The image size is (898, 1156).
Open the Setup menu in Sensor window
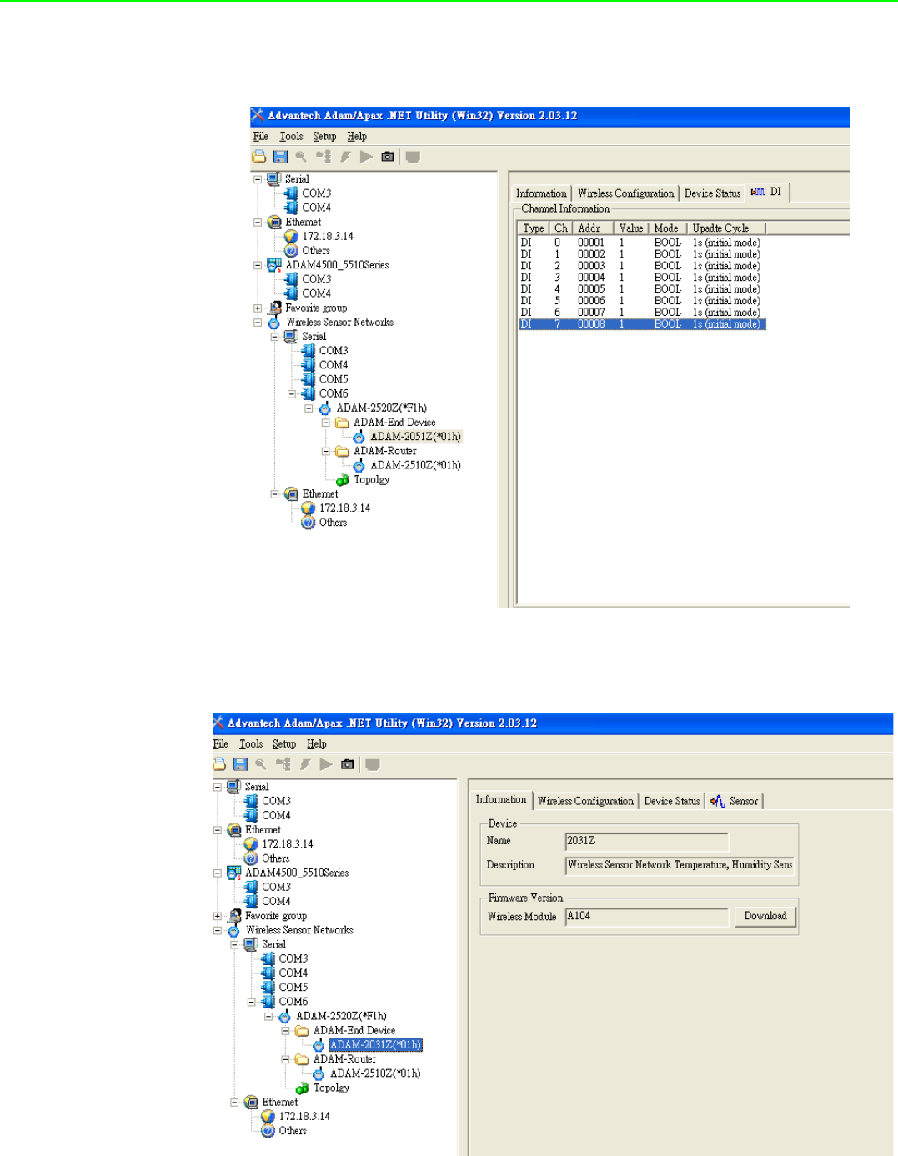tap(284, 744)
